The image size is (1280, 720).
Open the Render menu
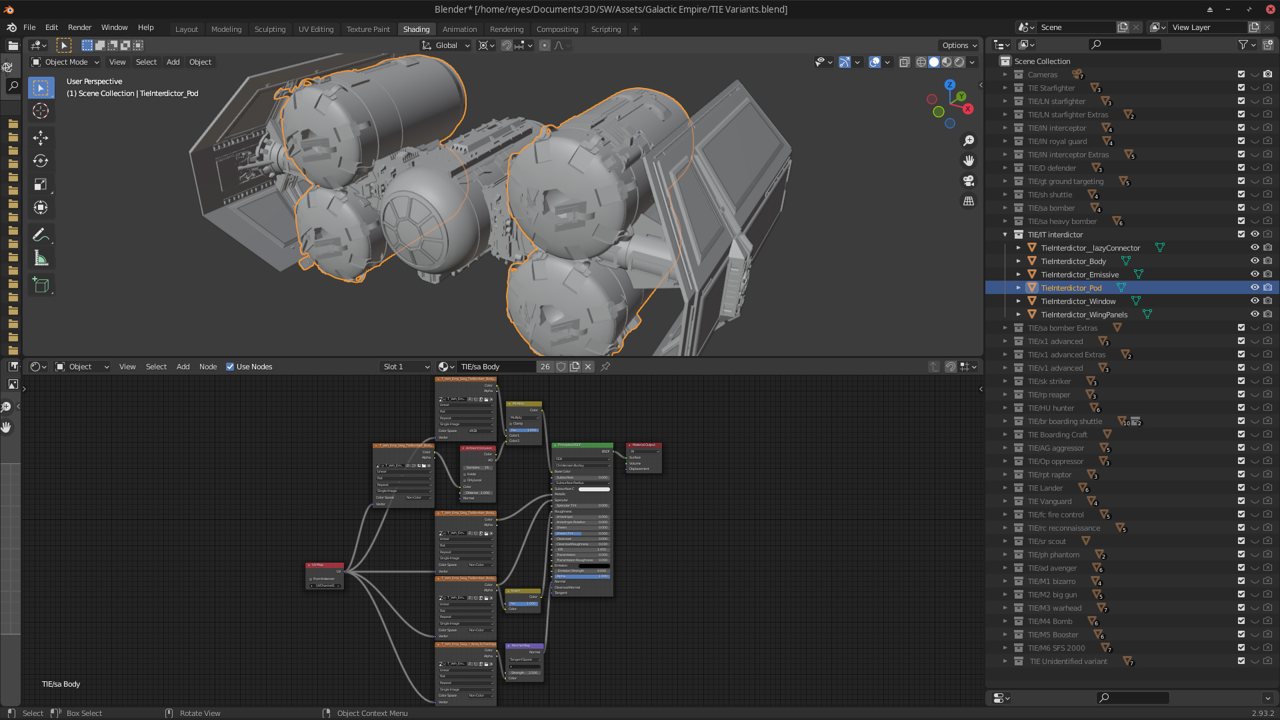coord(79,27)
